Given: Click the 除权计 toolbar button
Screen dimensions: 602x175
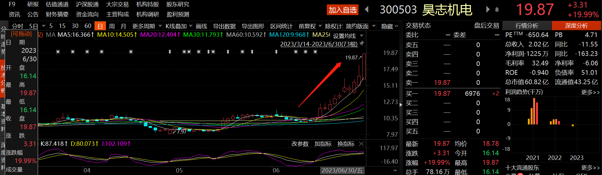Looking at the screenshot, I should (334, 26).
